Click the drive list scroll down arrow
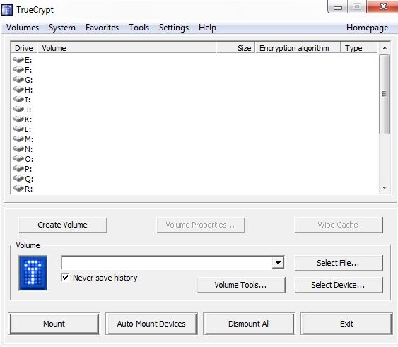This screenshot has height=347, width=398. [385, 188]
